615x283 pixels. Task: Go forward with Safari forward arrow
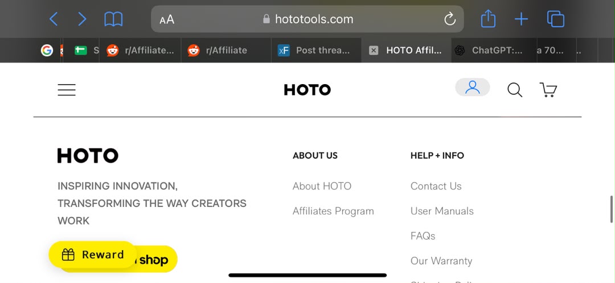82,19
